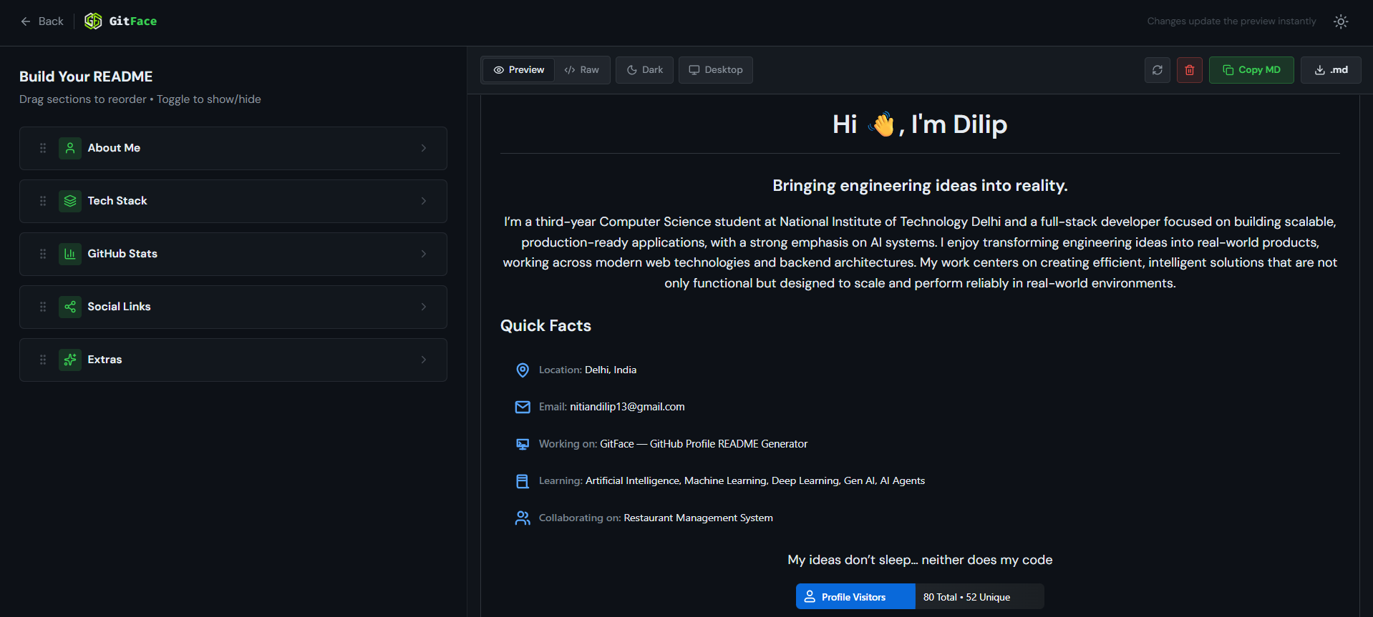Viewport: 1373px width, 617px height.
Task: Click the Working on monitor icon
Action: point(523,444)
